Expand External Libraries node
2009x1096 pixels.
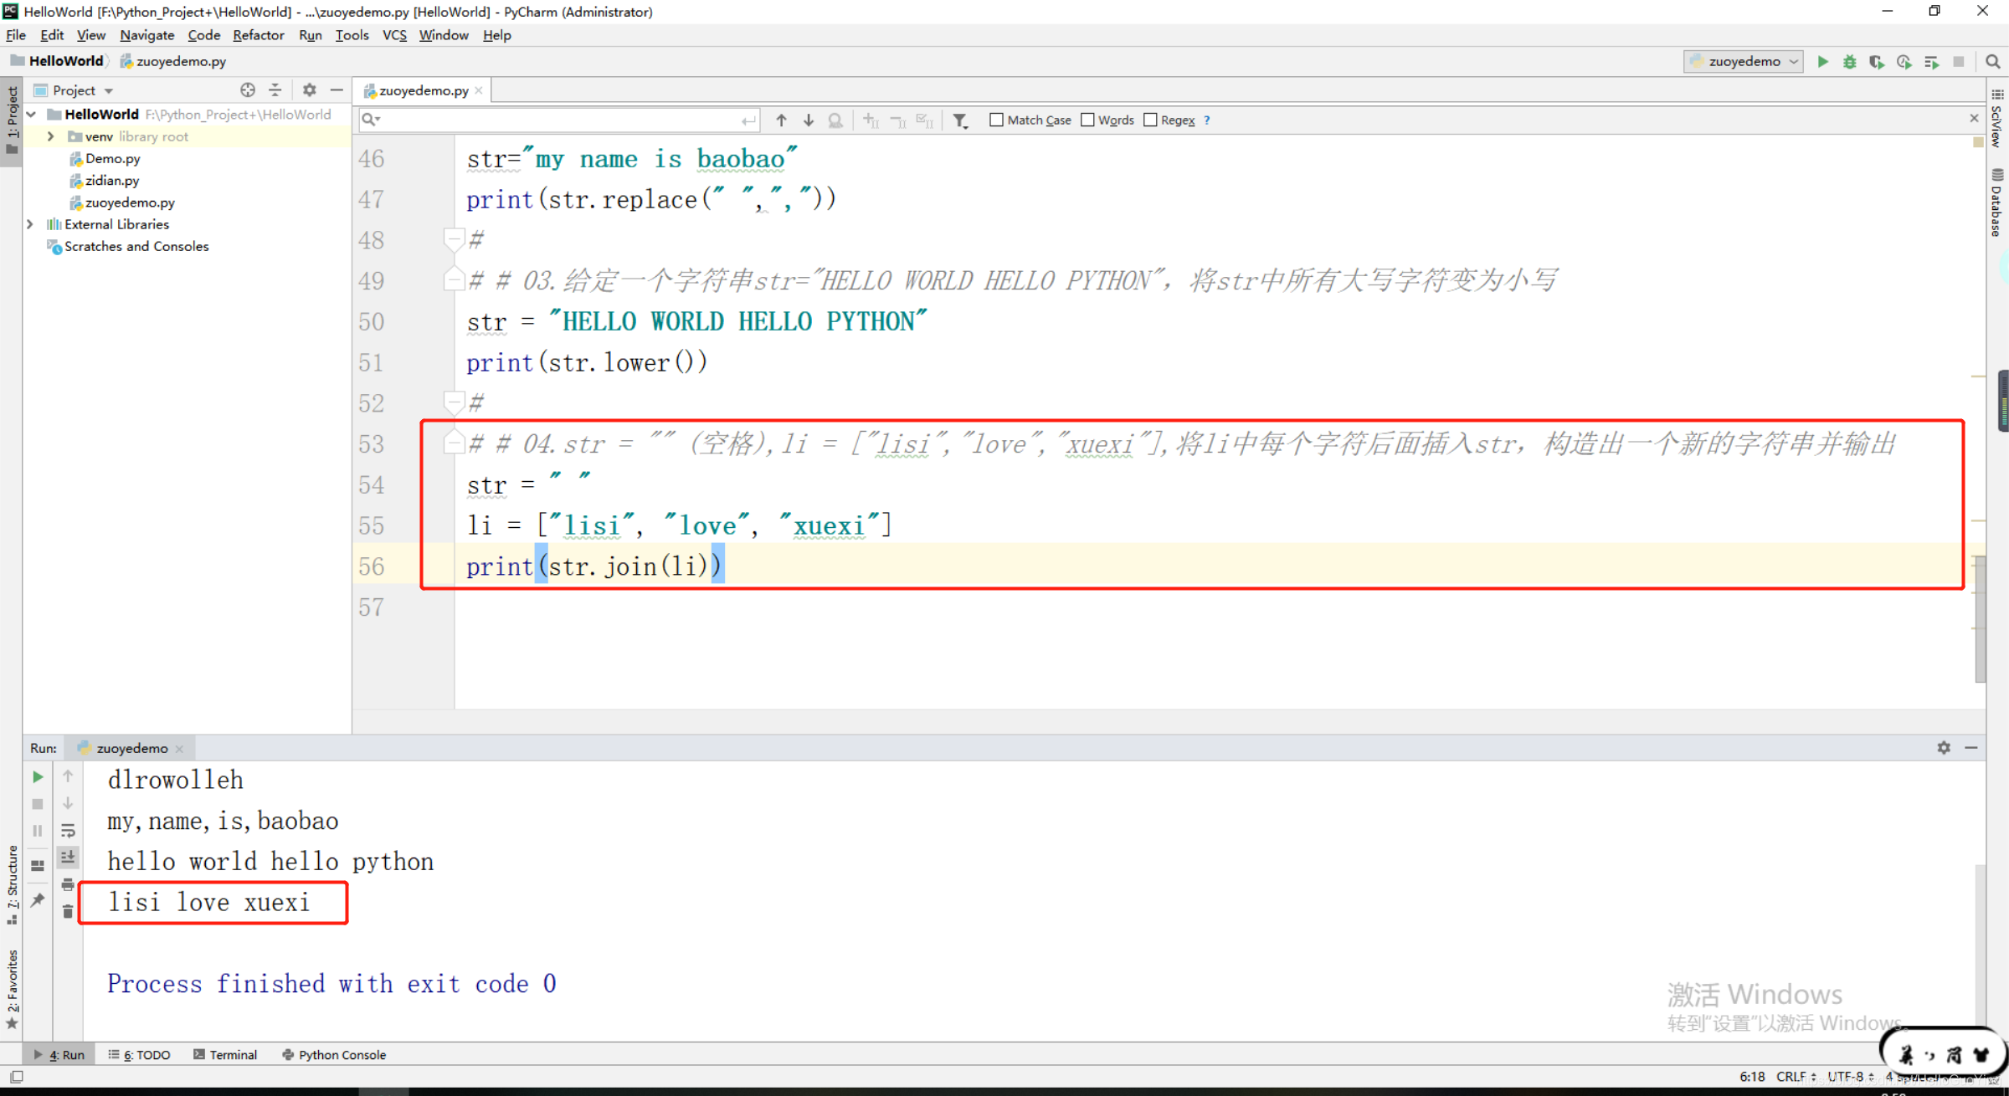coord(30,224)
